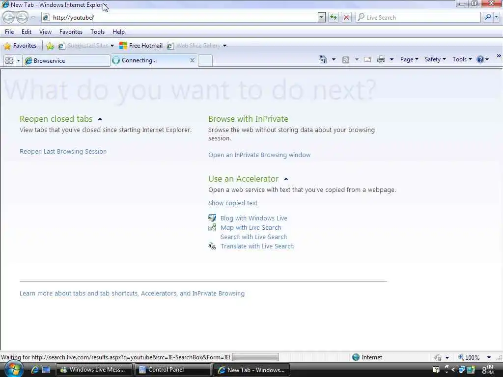
Task: Click the Read Mail icon
Action: (367, 59)
